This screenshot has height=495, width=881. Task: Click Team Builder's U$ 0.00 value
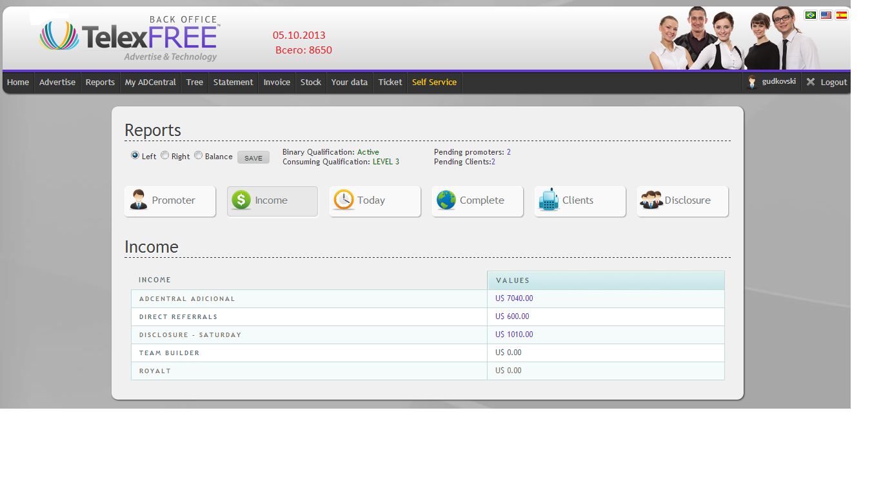click(508, 353)
